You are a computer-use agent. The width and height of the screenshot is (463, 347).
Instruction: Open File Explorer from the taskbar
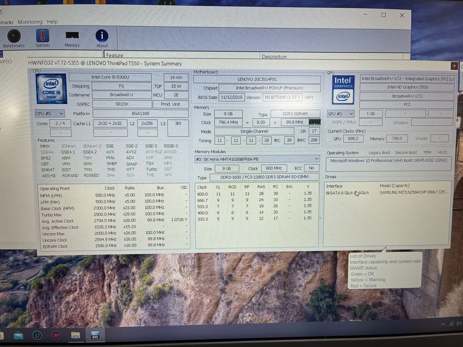pyautogui.click(x=75, y=335)
